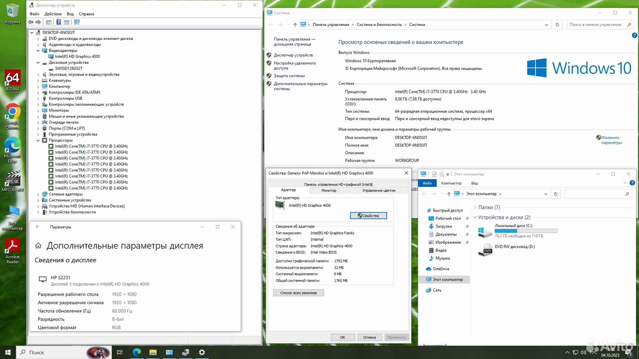This screenshot has width=639, height=359.
Task: Click Start button on the taskbar
Action: click(x=7, y=352)
